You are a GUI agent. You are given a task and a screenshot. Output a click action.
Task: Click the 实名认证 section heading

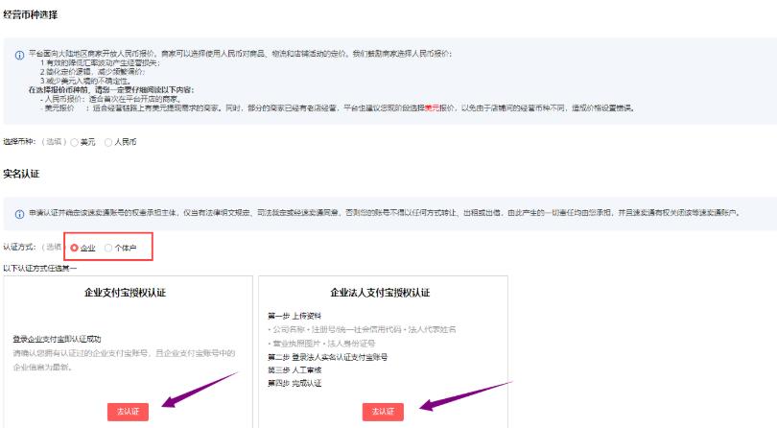21,173
